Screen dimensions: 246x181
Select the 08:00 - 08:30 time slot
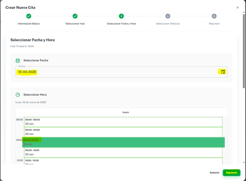(123, 122)
